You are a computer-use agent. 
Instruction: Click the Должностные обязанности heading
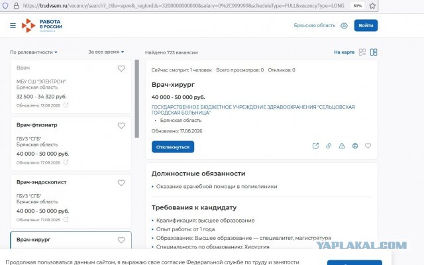point(199,174)
